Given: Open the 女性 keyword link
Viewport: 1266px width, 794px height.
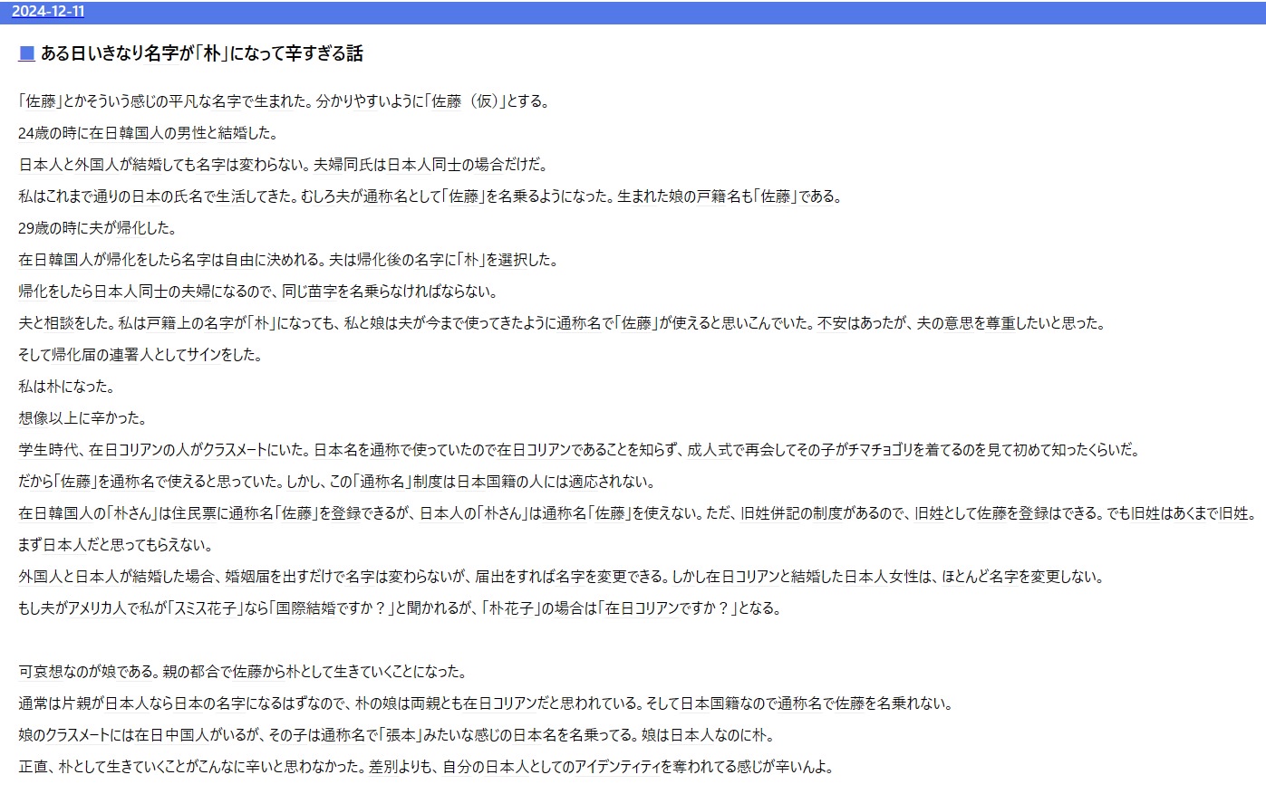Looking at the screenshot, I should point(904,577).
